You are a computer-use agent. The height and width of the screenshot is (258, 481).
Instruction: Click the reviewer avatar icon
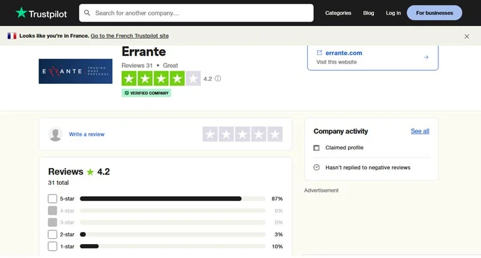tap(55, 134)
